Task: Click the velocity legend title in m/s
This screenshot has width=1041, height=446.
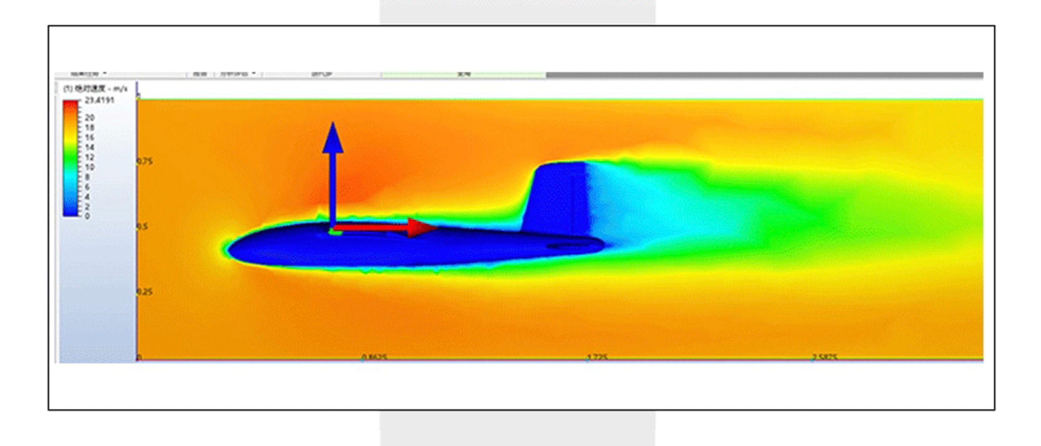Action: 95,89
